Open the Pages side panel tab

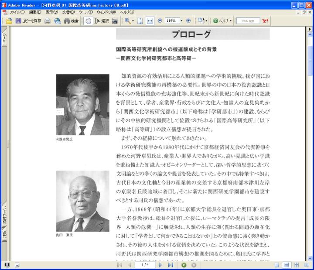(4, 38)
